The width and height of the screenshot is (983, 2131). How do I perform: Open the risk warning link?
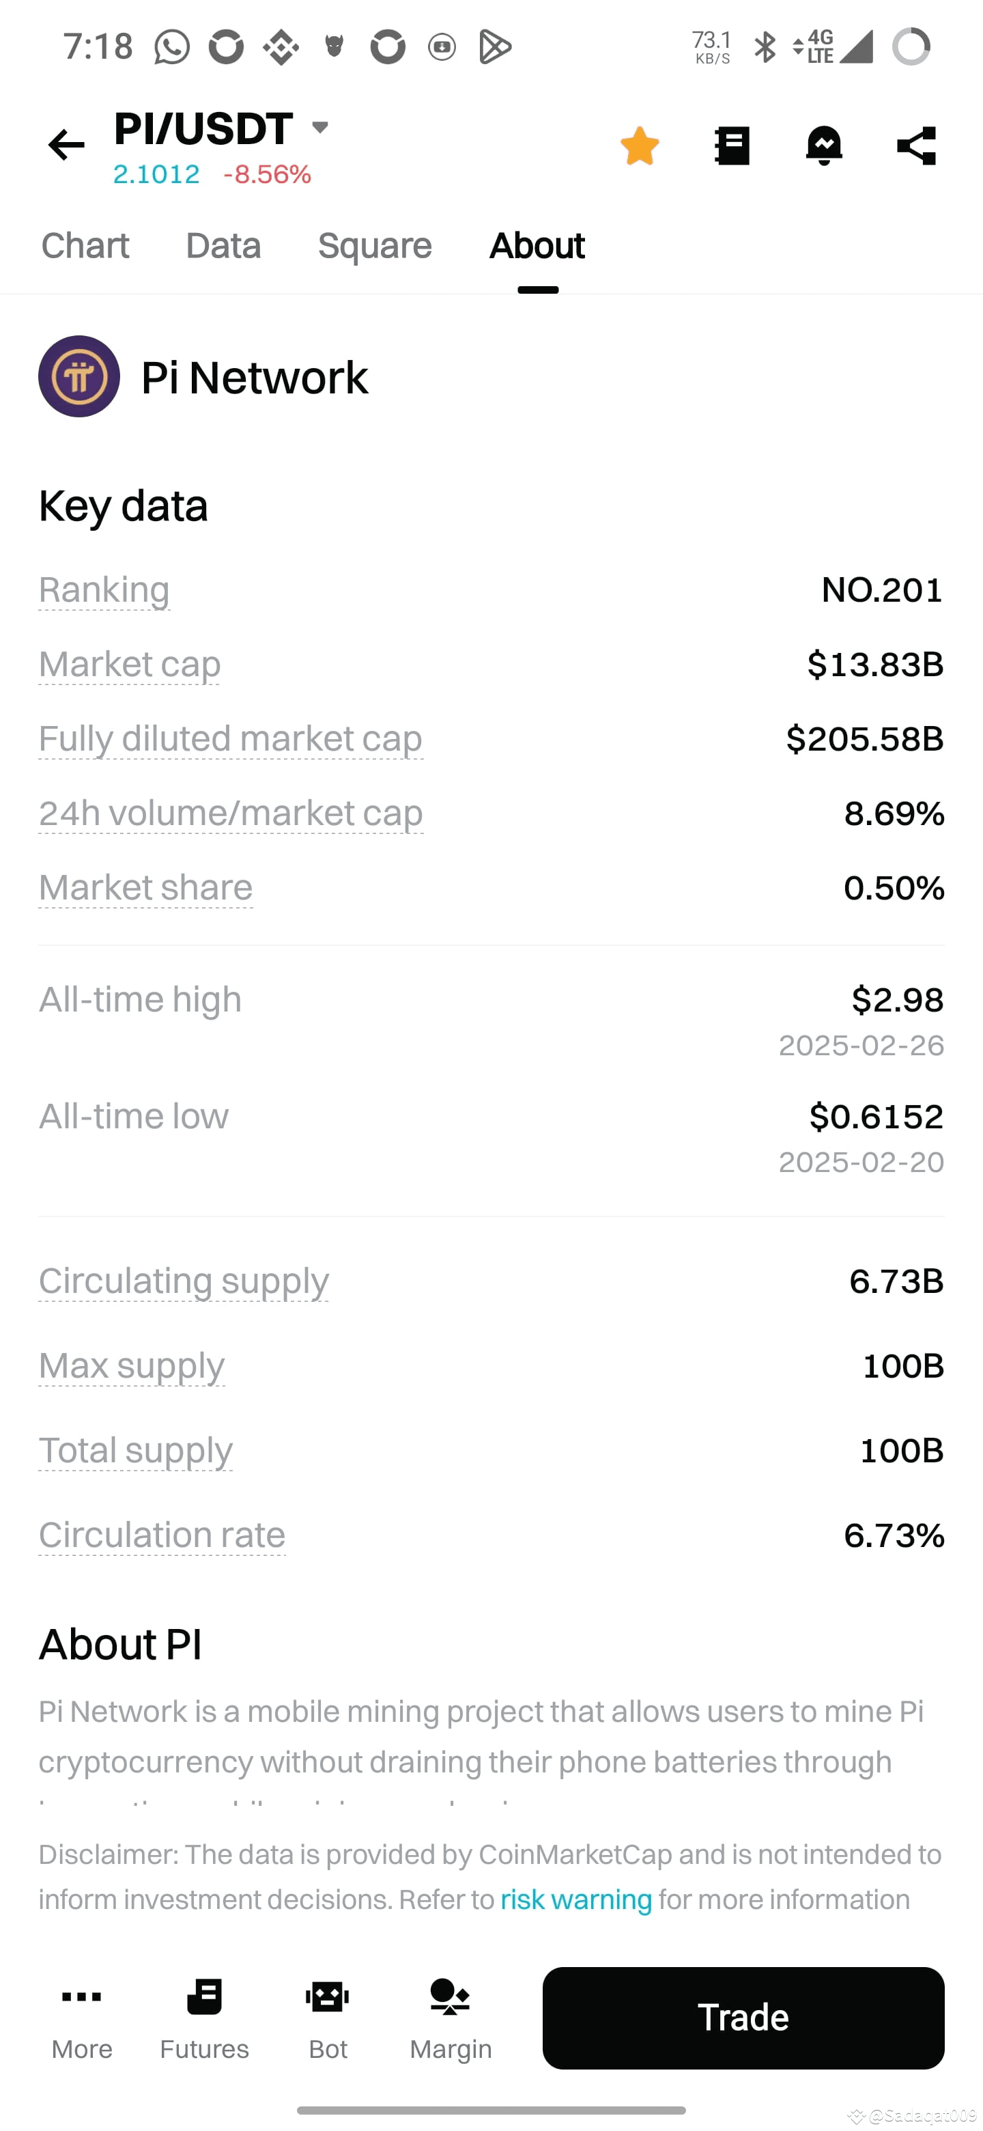576,1899
